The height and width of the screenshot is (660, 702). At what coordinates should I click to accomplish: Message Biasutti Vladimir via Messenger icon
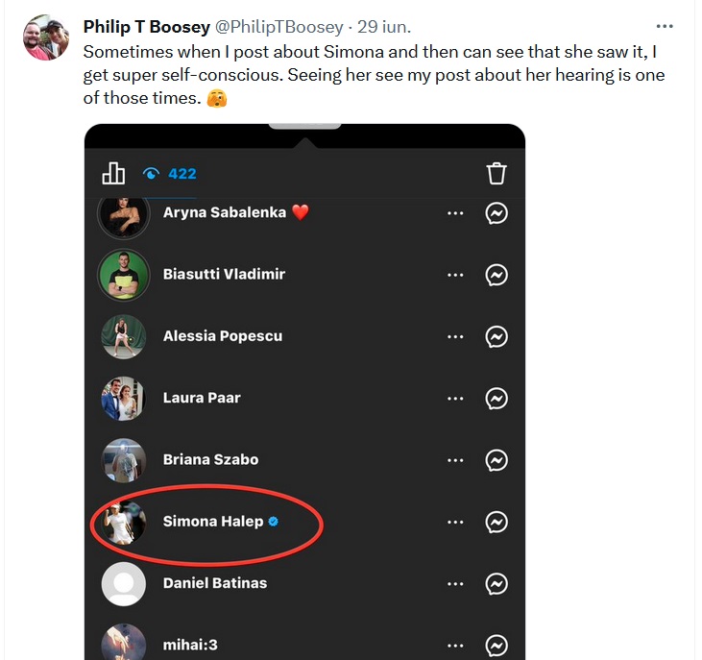point(496,275)
